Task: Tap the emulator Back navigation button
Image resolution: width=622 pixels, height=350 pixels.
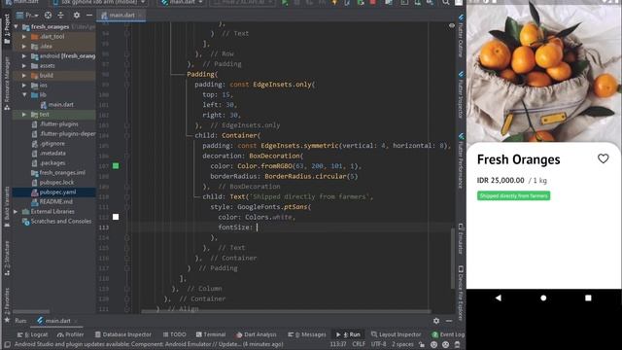Action: (499, 297)
